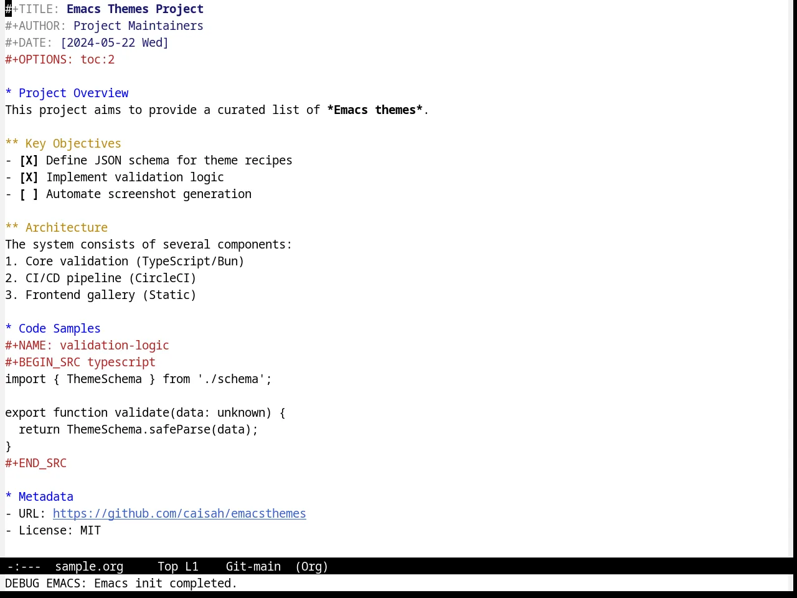
Task: Click the 'Architecture' heading text
Action: coord(67,228)
